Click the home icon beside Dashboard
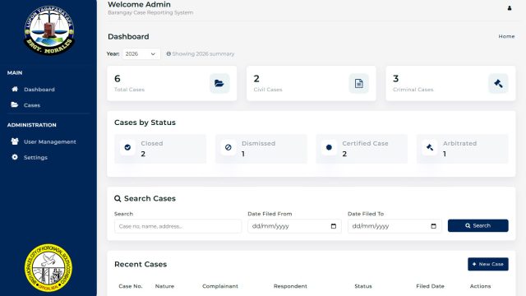This screenshot has width=526, height=296. (x=15, y=89)
